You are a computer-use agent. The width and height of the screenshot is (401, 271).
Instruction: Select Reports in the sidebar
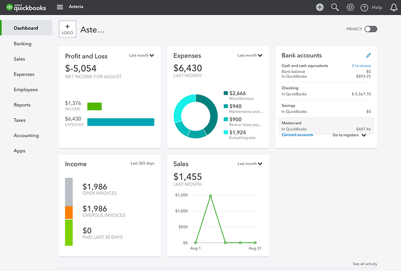click(22, 105)
